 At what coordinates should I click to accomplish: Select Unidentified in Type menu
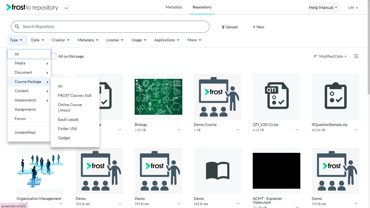(x=29, y=133)
